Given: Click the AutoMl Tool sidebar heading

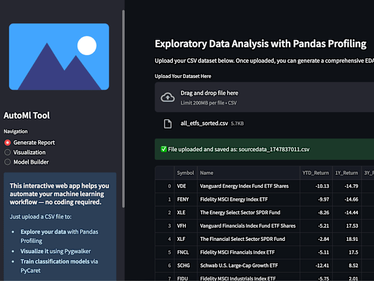Looking at the screenshot, I should coord(26,116).
